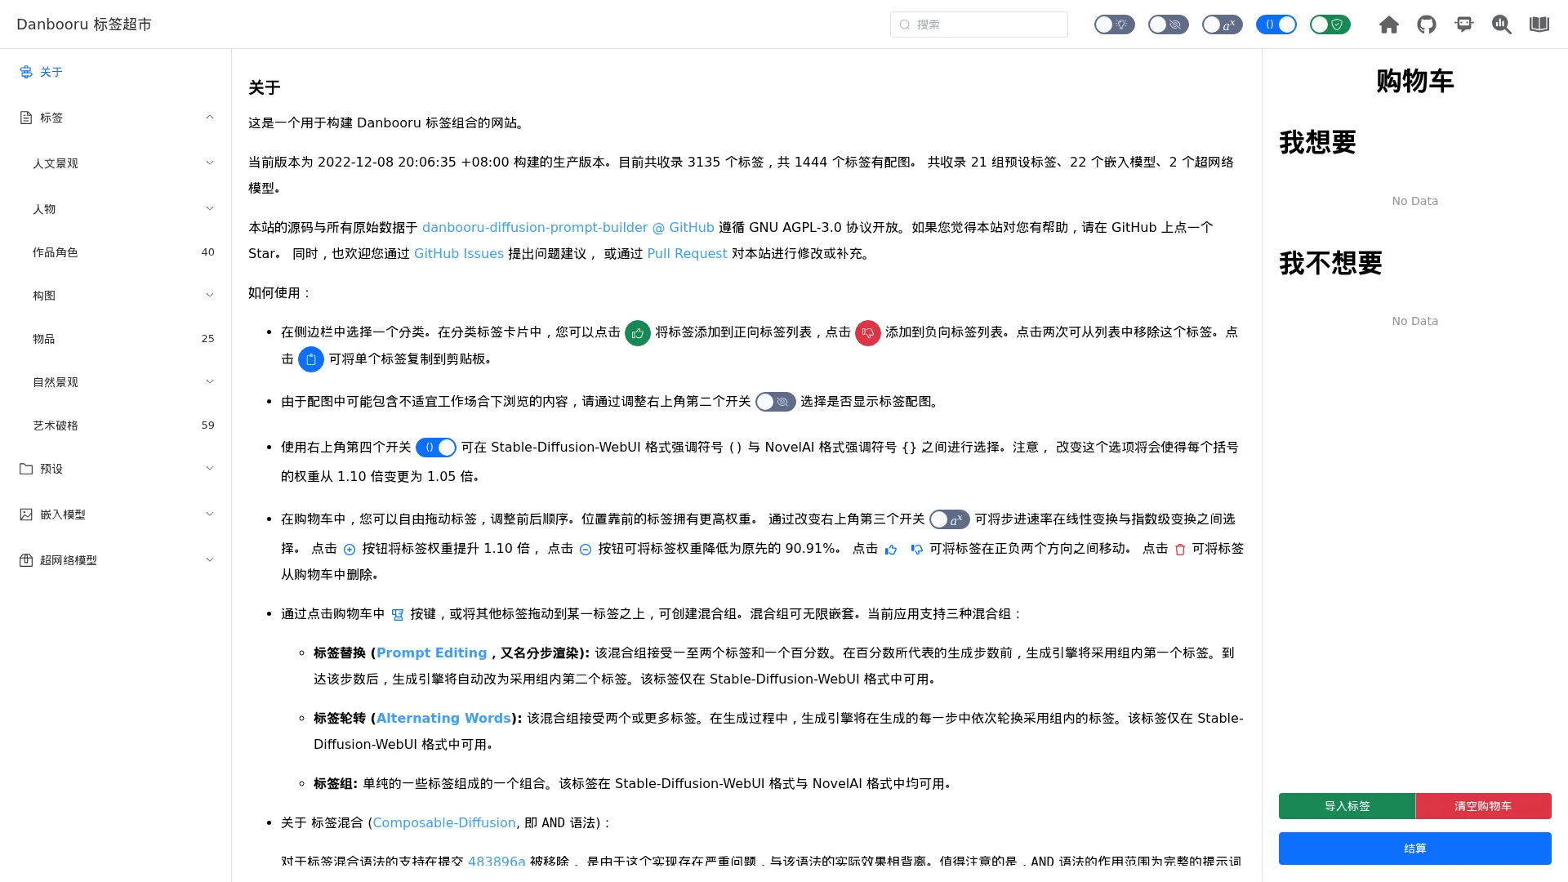Click the green thumbs-up icon in instructions

(637, 332)
